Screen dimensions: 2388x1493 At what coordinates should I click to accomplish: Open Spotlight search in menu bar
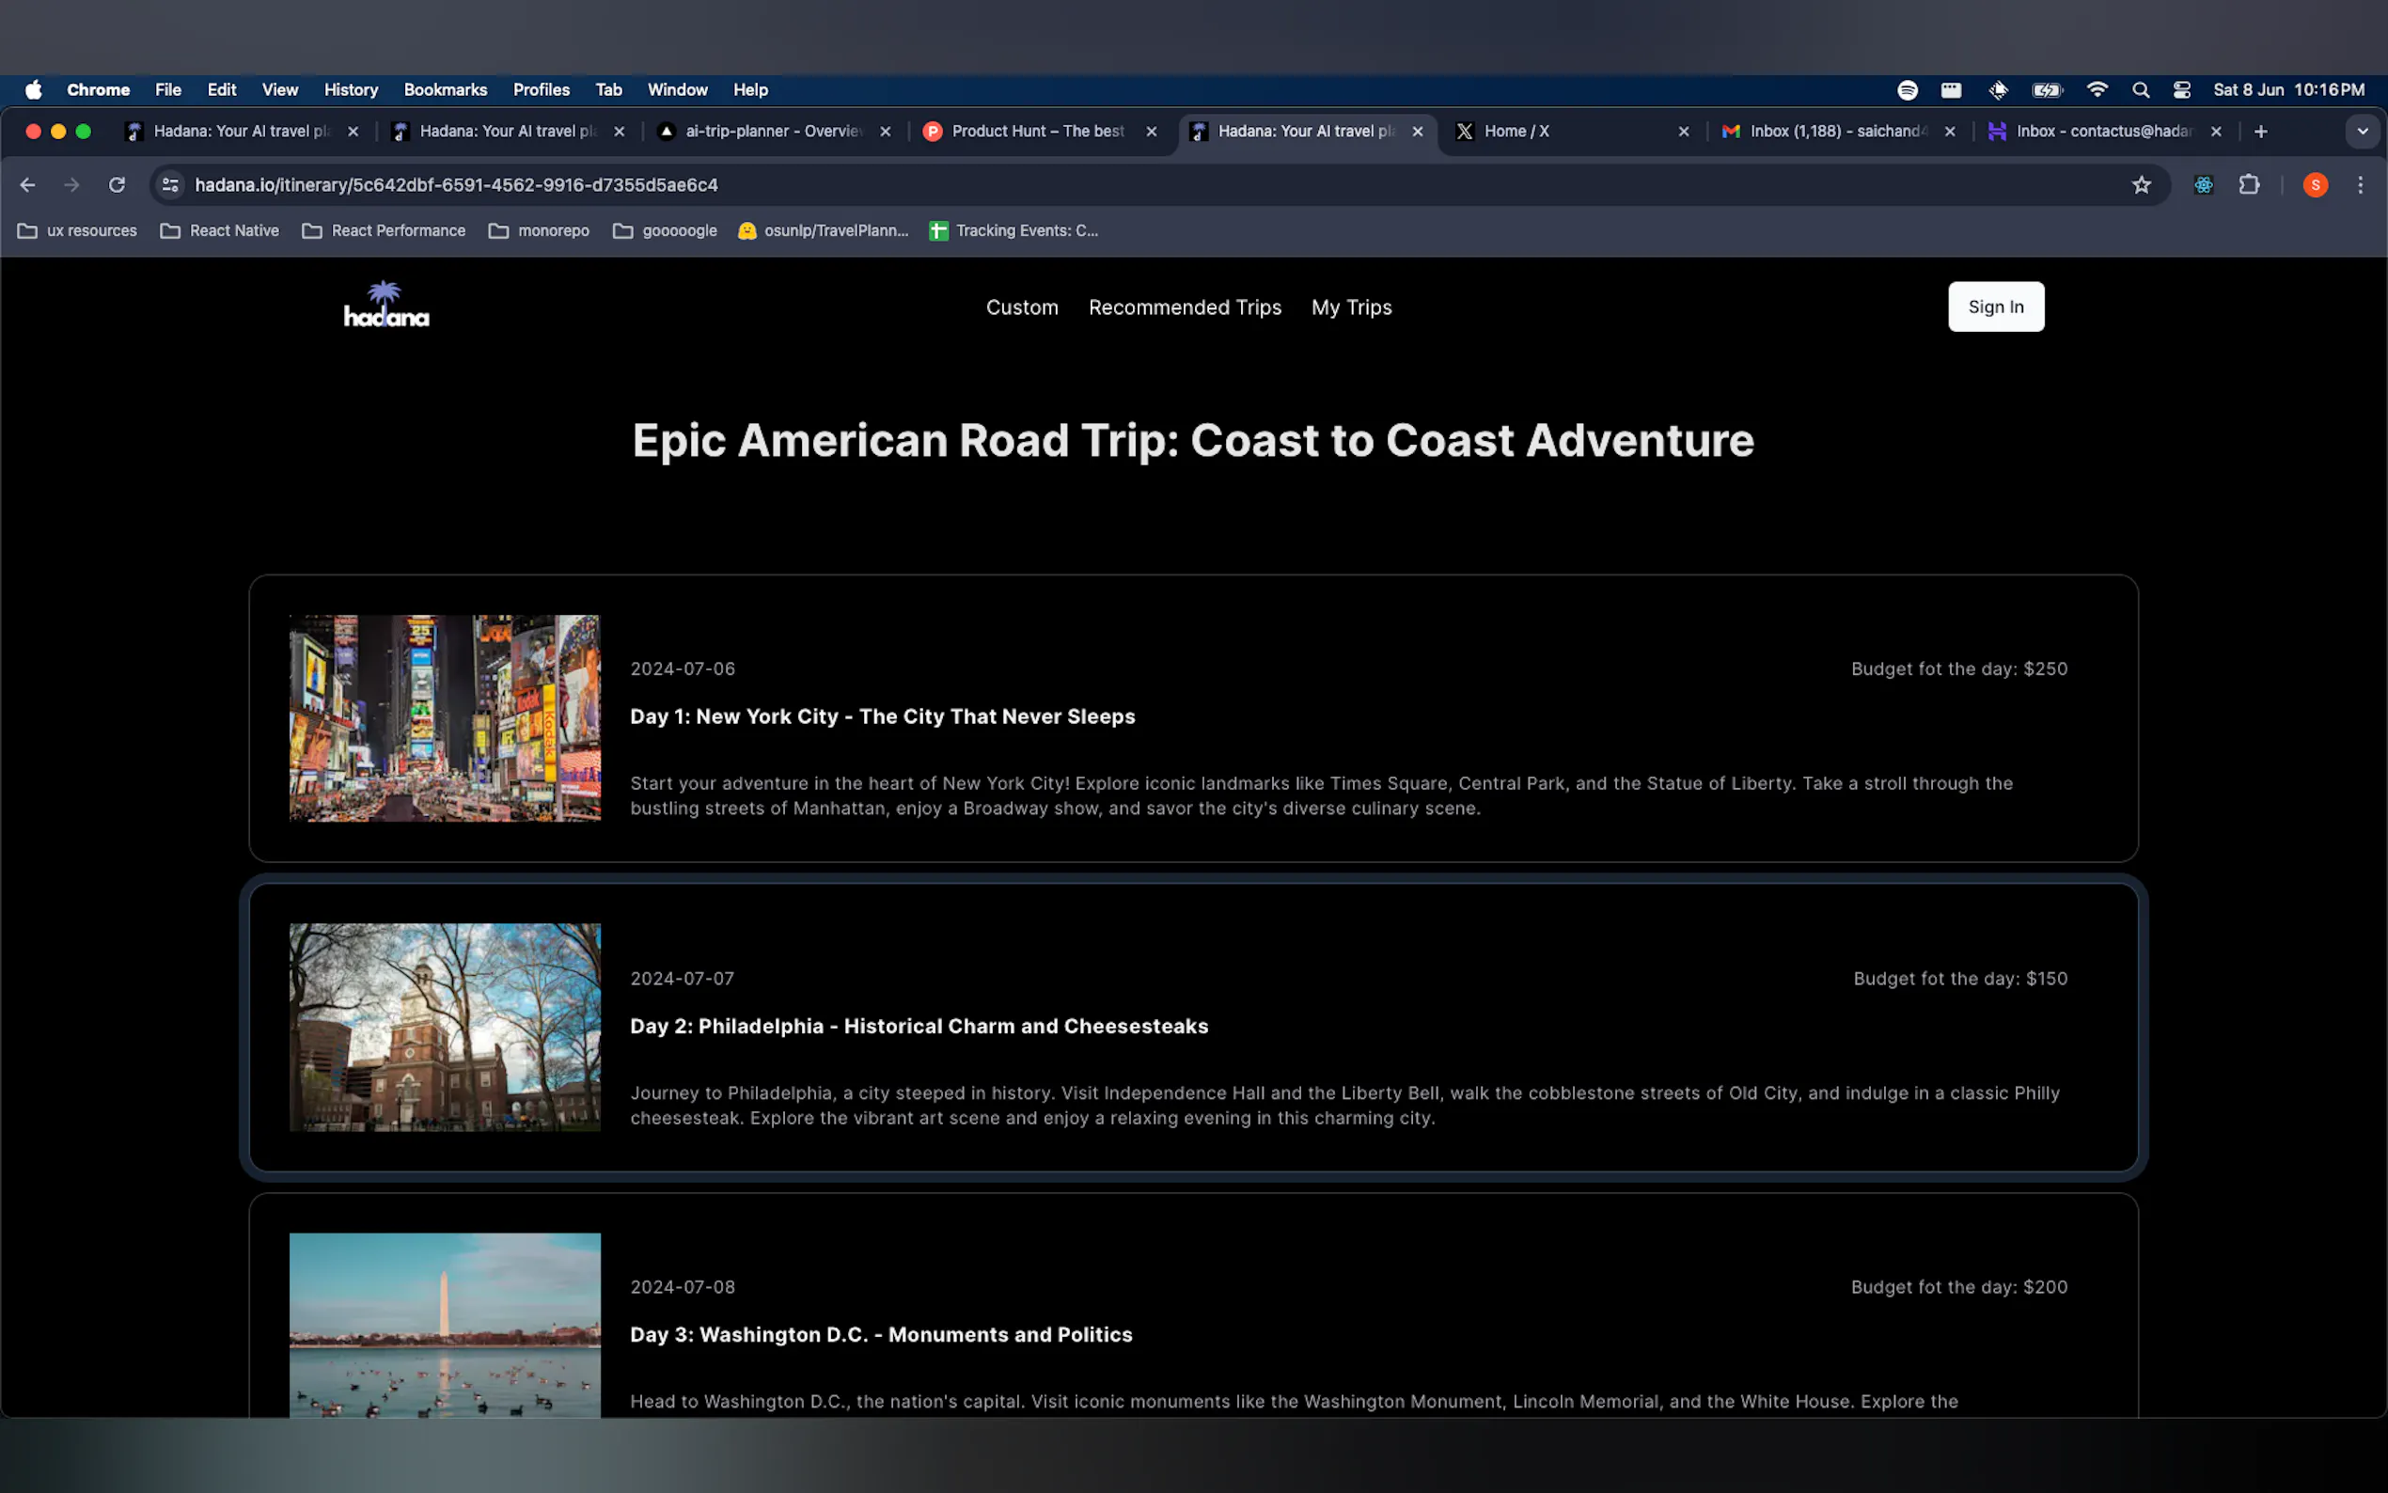2140,90
